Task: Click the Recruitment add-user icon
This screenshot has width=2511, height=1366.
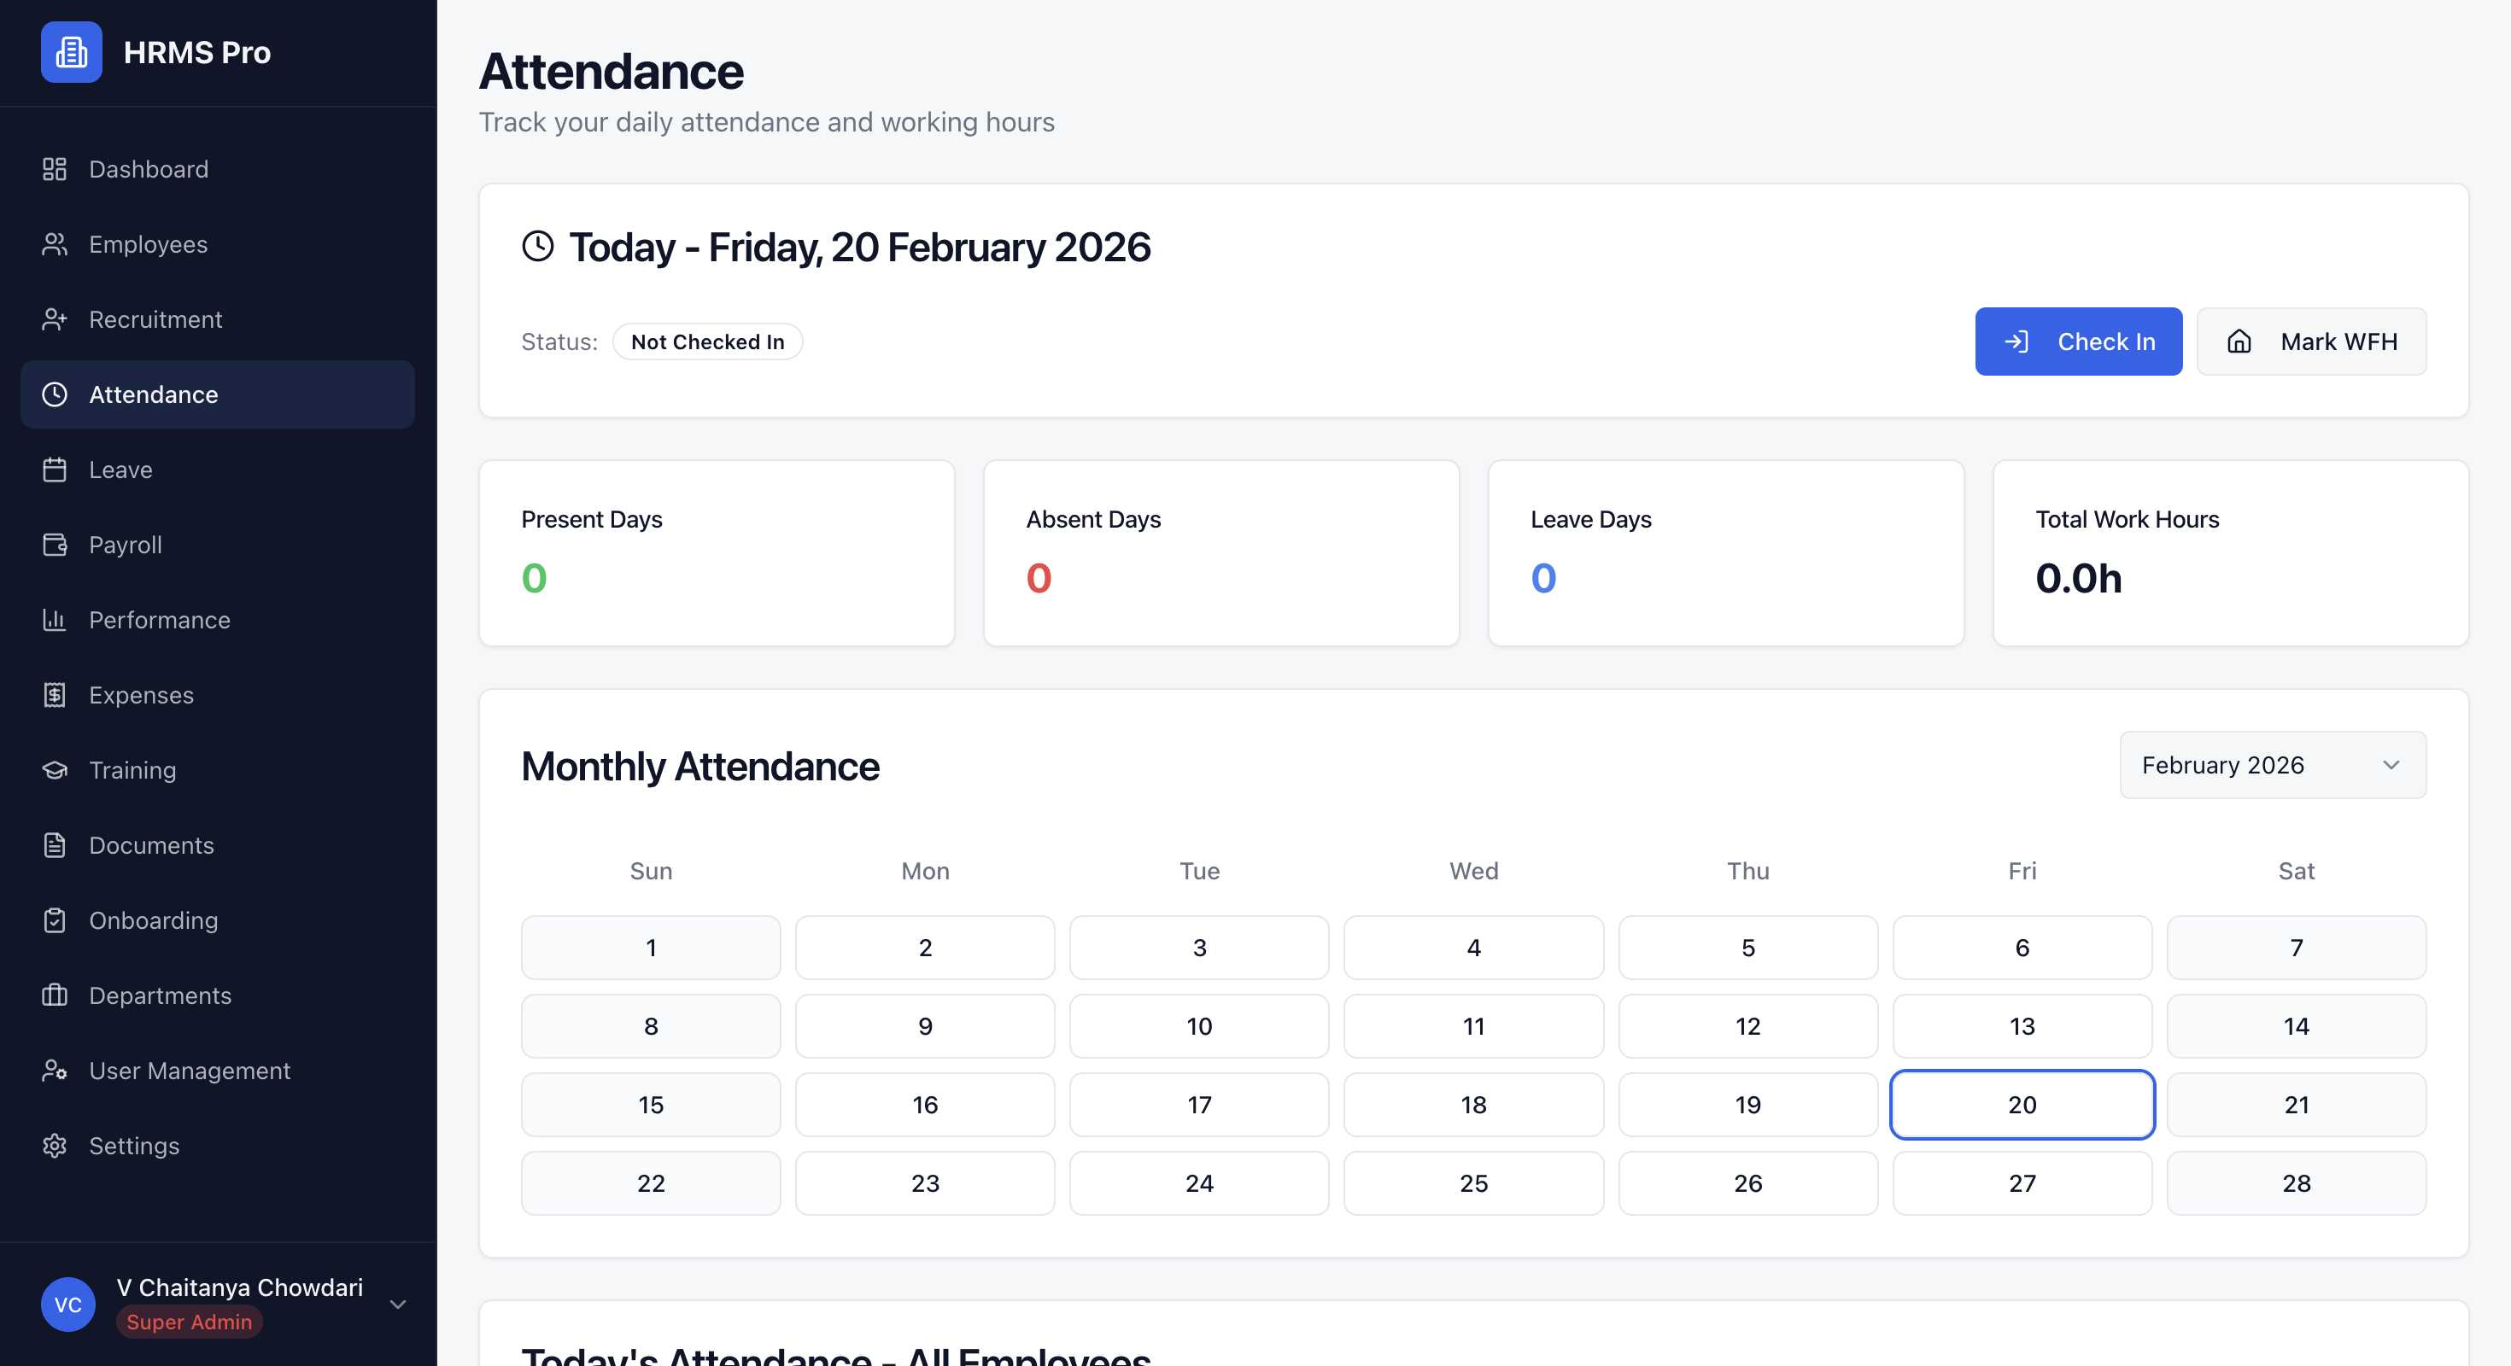Action: [55, 318]
